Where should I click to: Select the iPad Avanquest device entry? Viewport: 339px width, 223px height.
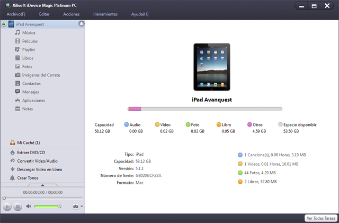[42, 24]
